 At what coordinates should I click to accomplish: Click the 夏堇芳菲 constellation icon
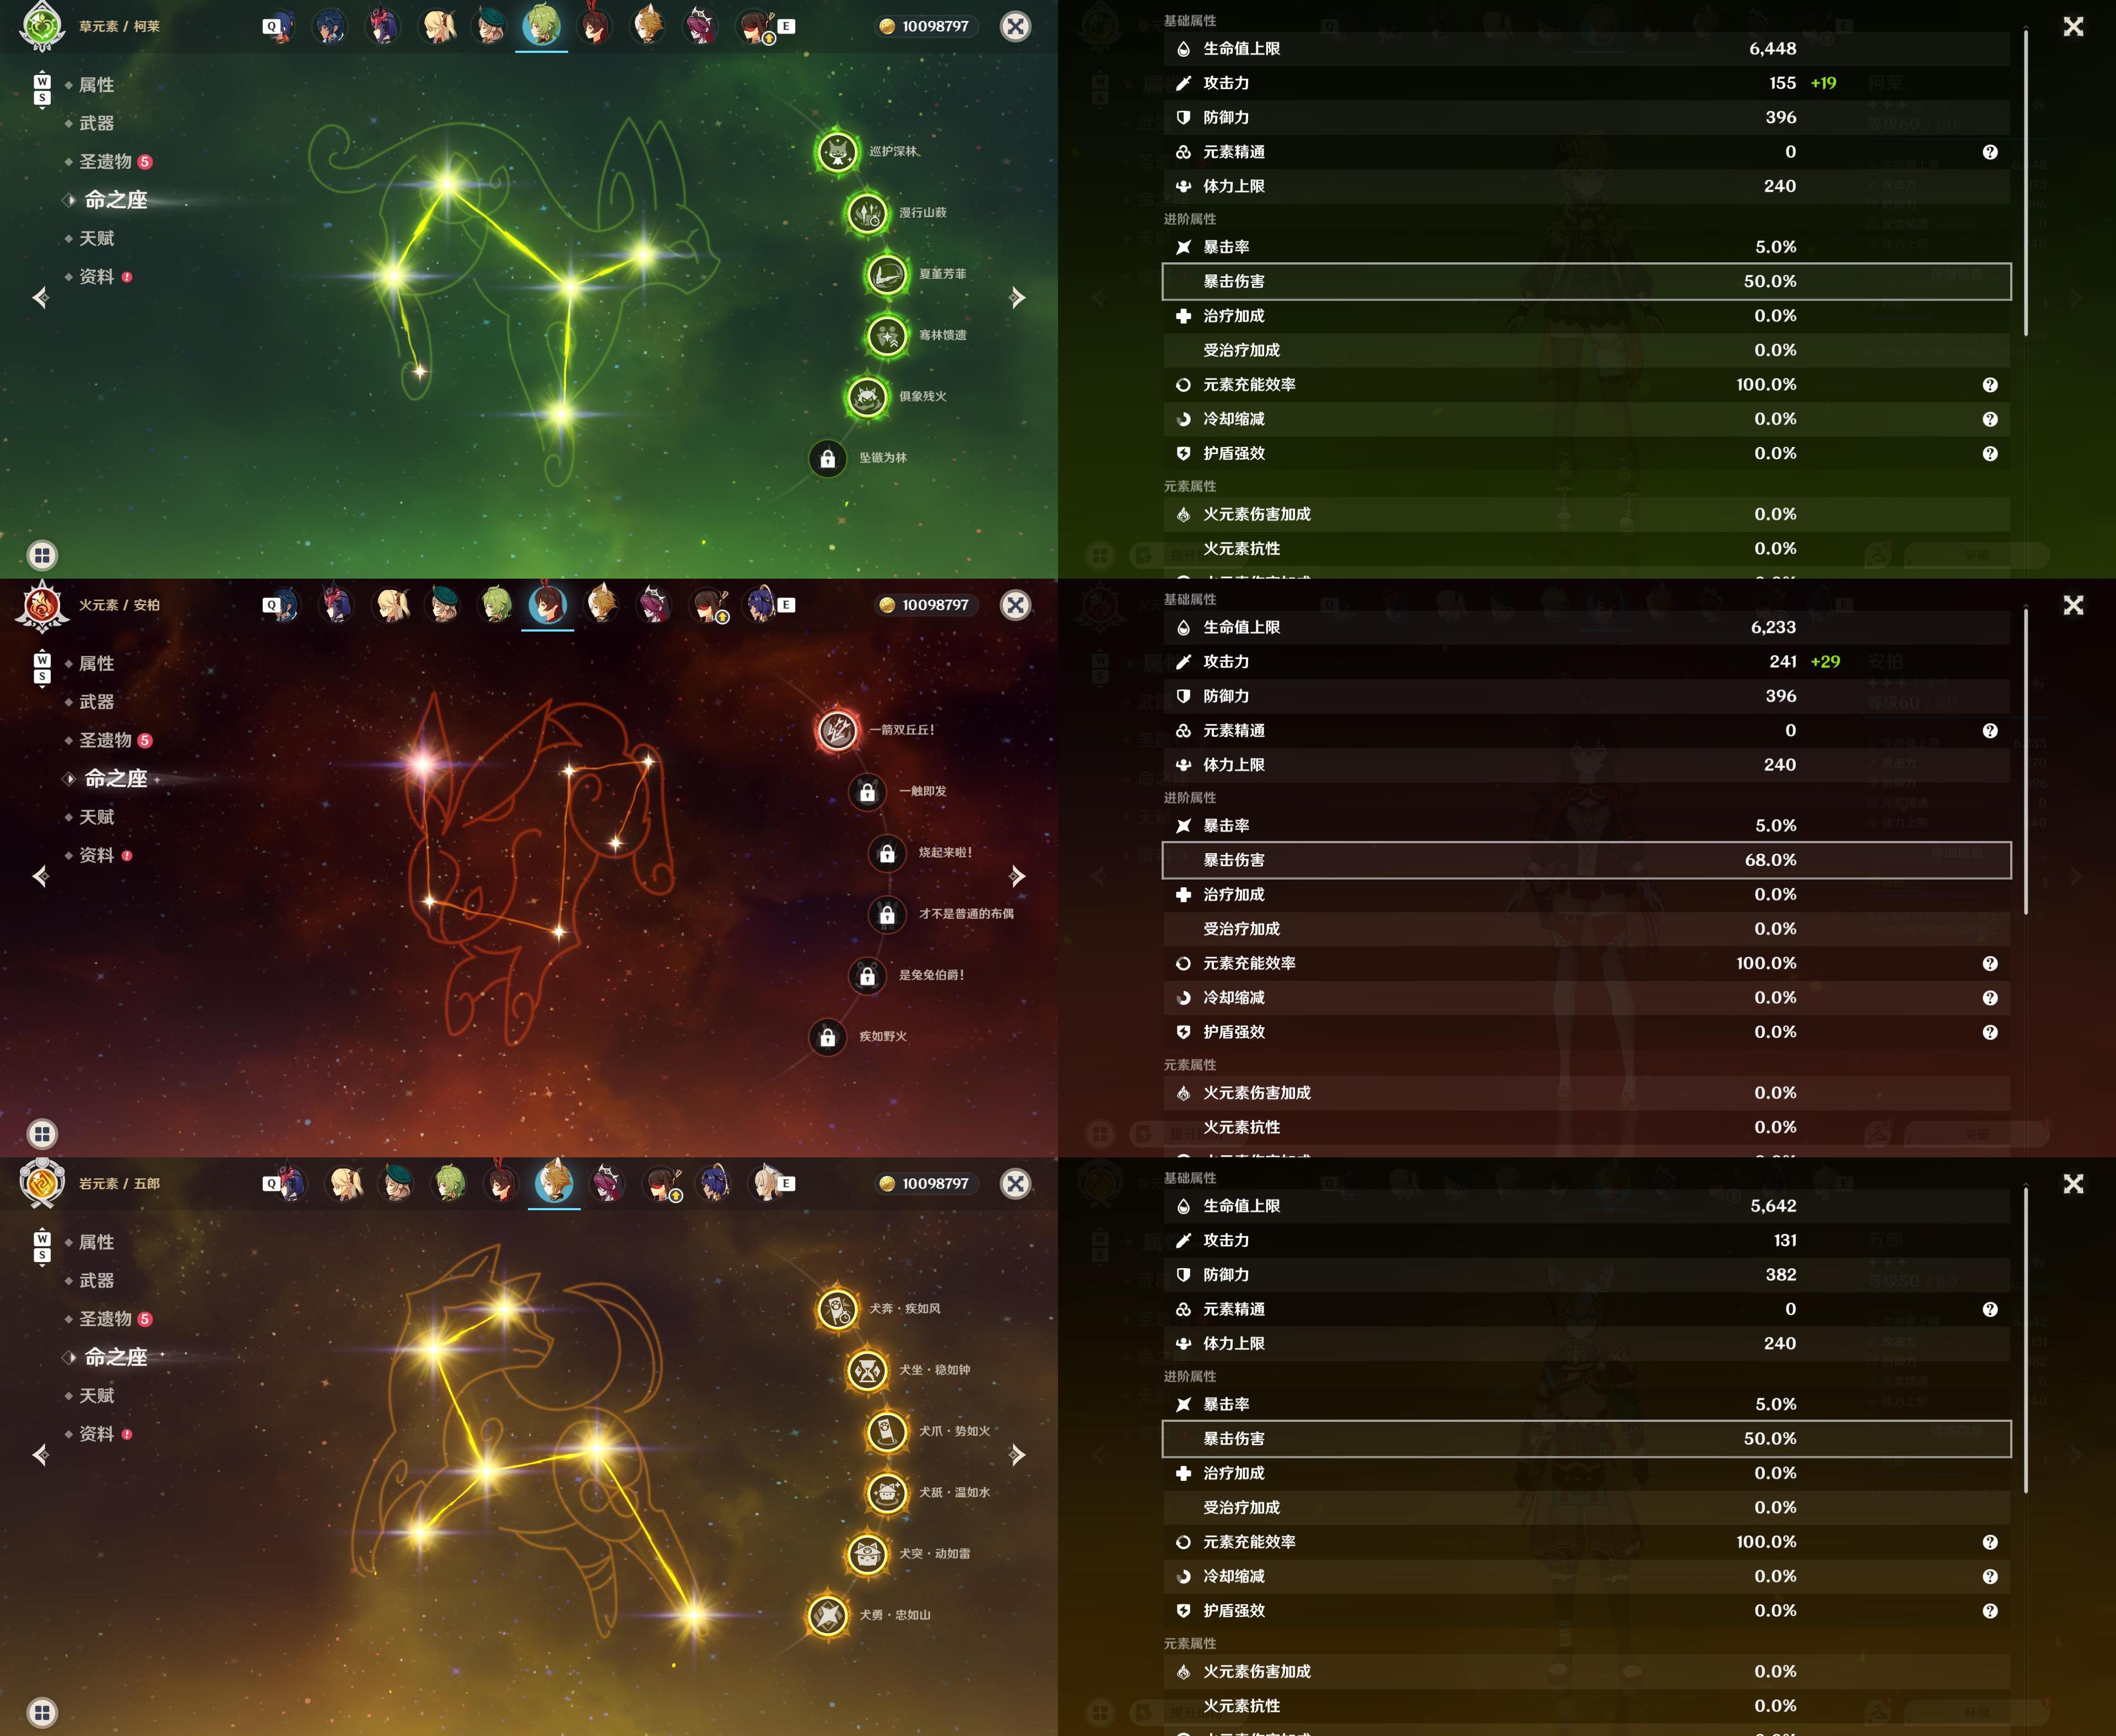887,274
